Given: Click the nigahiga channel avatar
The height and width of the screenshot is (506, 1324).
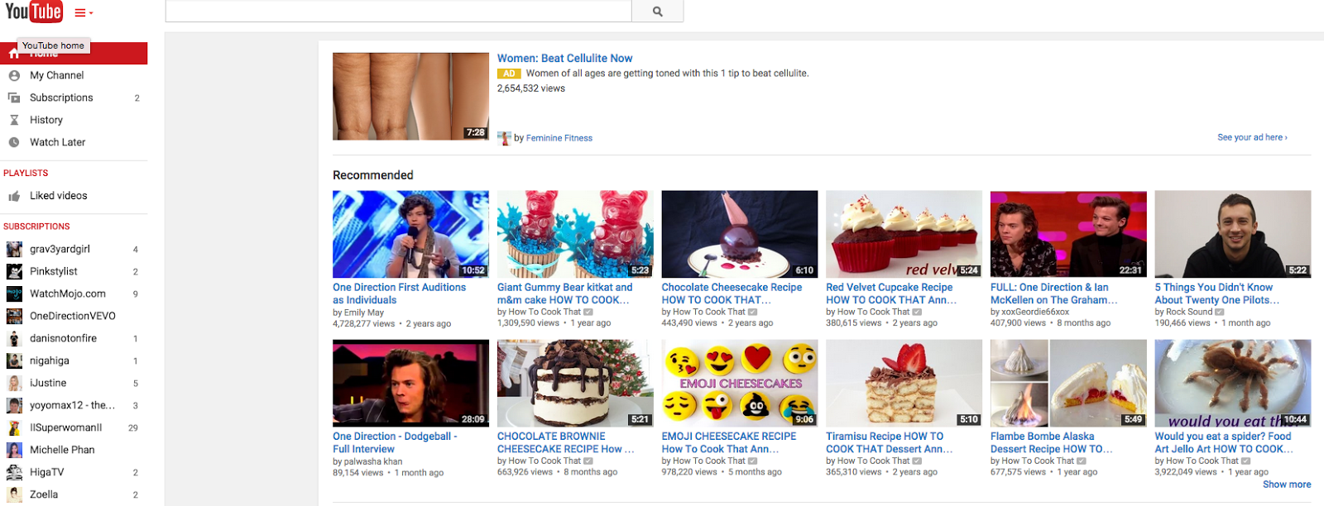Looking at the screenshot, I should coord(14,360).
